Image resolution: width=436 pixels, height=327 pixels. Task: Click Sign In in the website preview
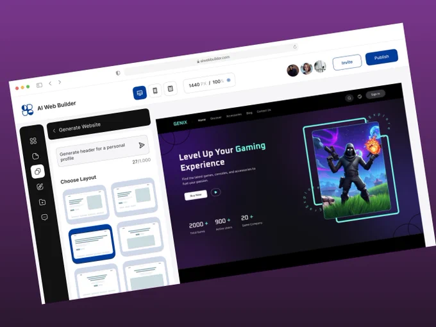375,94
